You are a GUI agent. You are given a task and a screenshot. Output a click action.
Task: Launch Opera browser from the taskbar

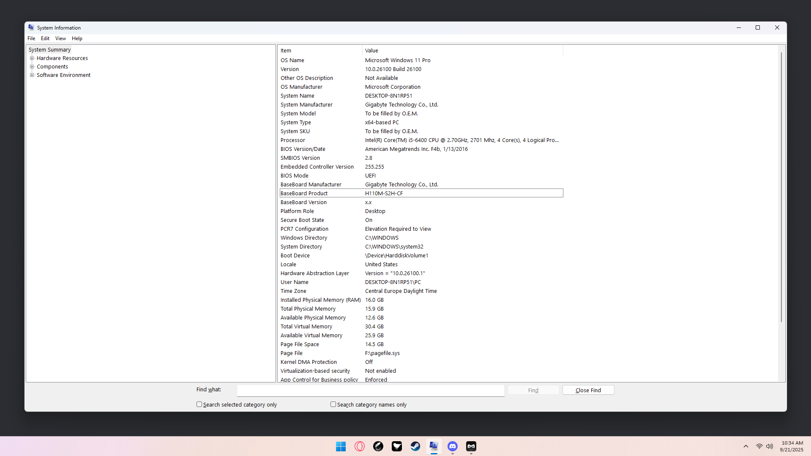tap(360, 446)
